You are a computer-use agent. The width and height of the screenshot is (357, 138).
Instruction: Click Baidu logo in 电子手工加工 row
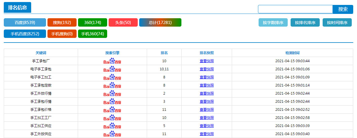pyautogui.click(x=112, y=77)
